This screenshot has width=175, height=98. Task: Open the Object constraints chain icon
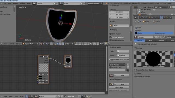[153, 17]
